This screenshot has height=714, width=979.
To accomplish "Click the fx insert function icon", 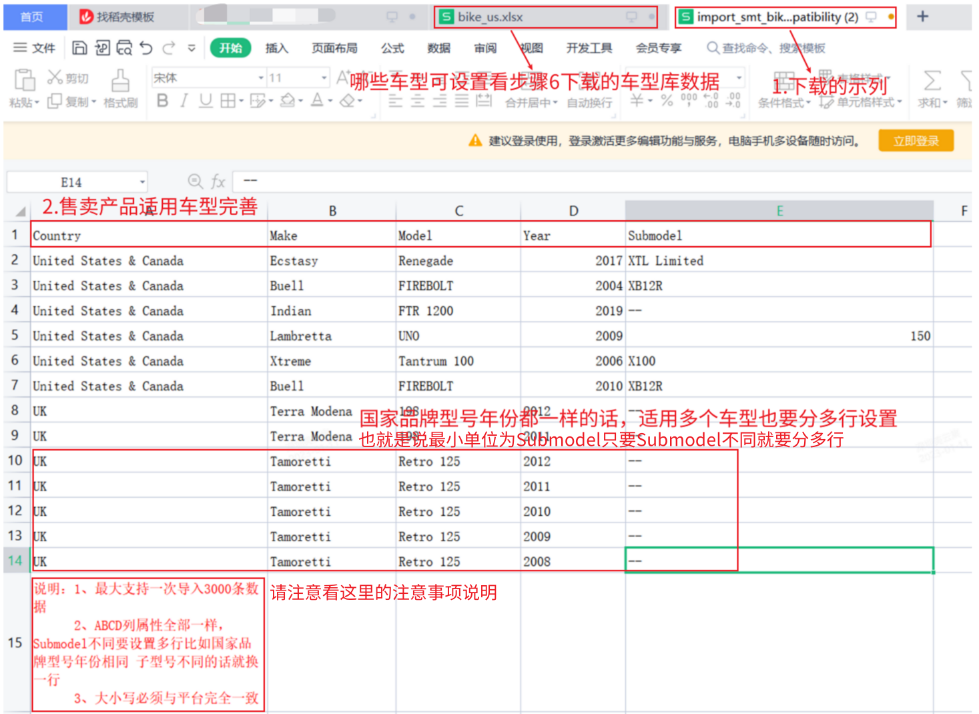I will point(218,182).
